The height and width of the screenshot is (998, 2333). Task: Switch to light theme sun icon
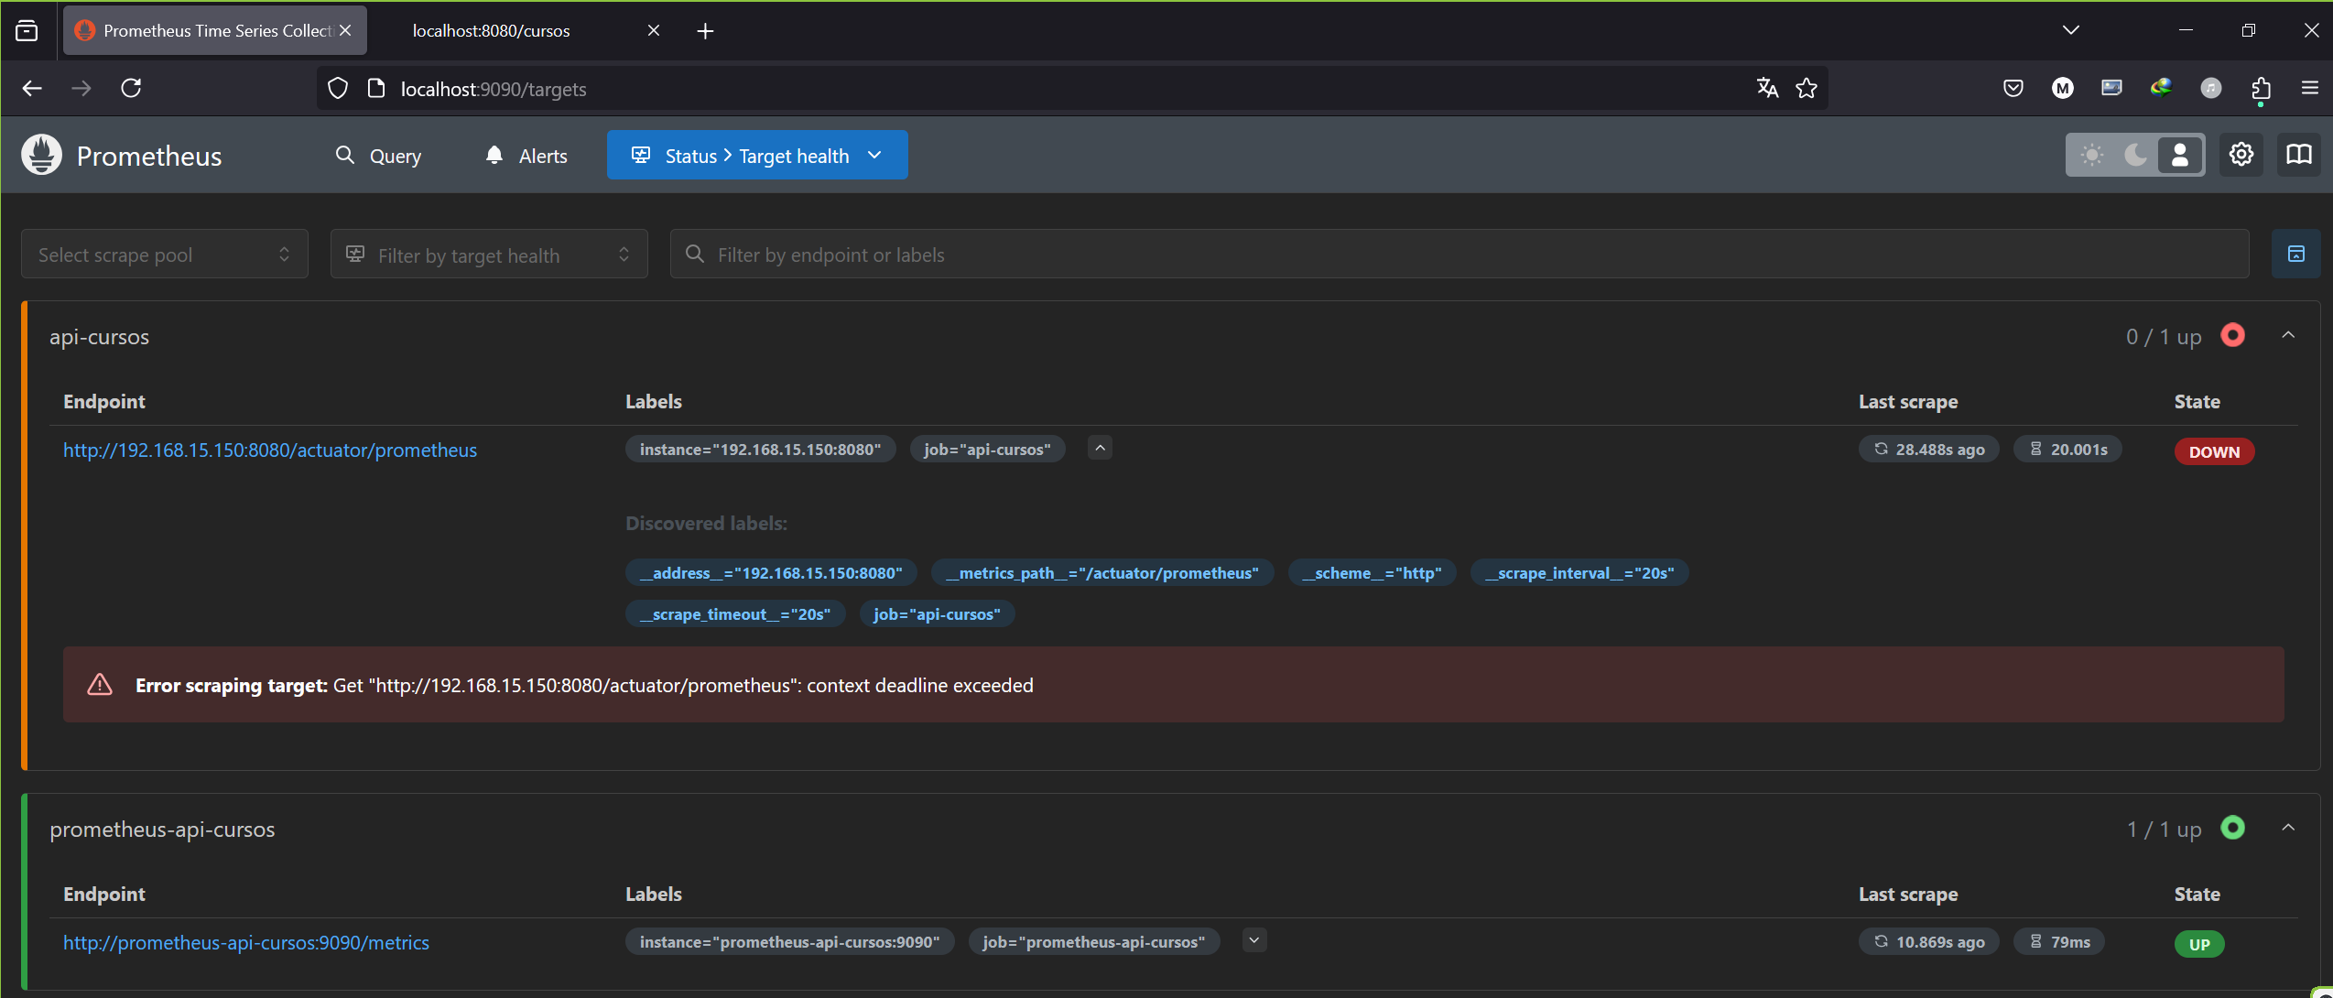(2091, 155)
